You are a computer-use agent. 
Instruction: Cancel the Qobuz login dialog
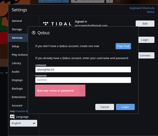[105, 107]
